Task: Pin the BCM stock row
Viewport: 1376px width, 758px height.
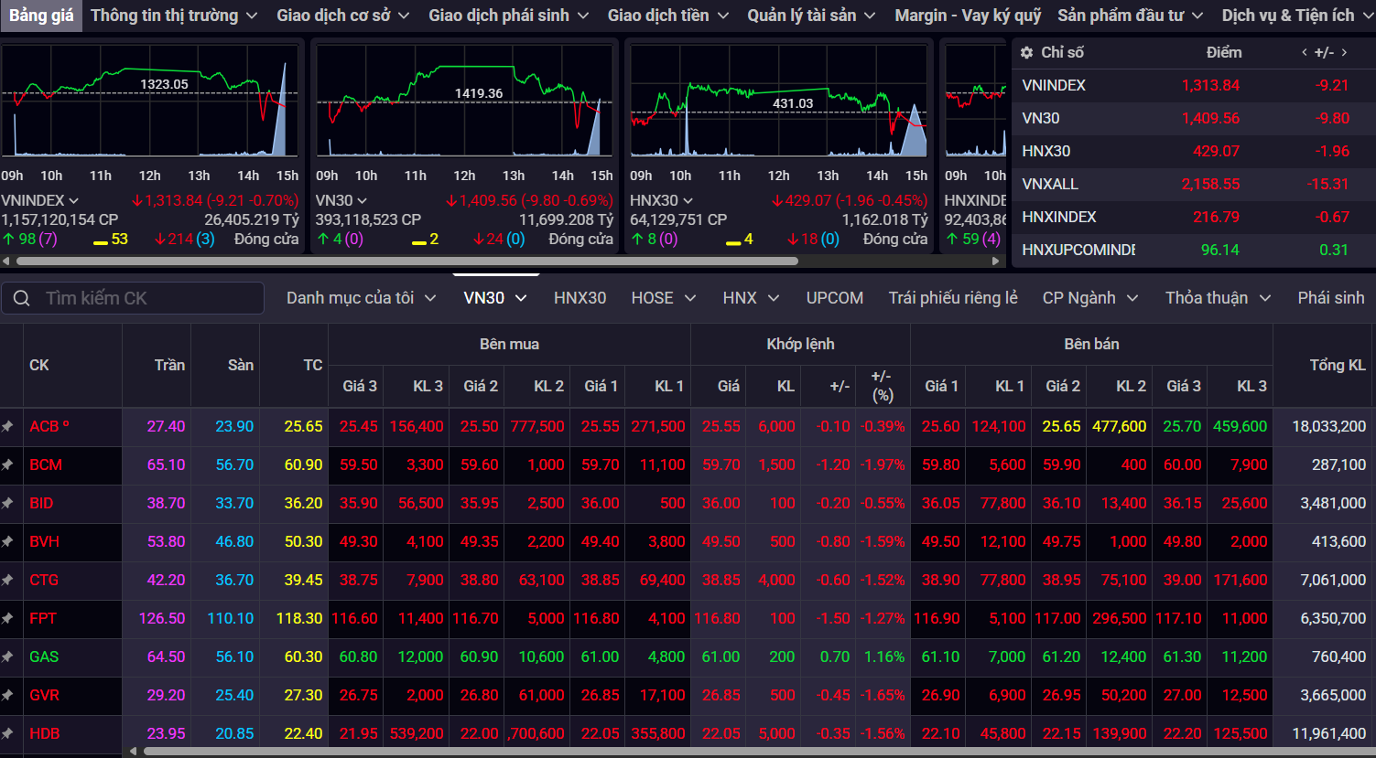Action: [x=7, y=464]
